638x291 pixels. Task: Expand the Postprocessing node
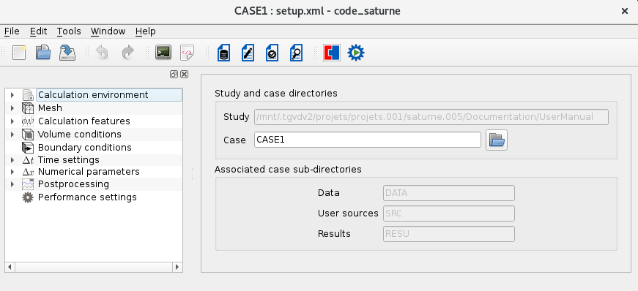pyautogui.click(x=12, y=184)
